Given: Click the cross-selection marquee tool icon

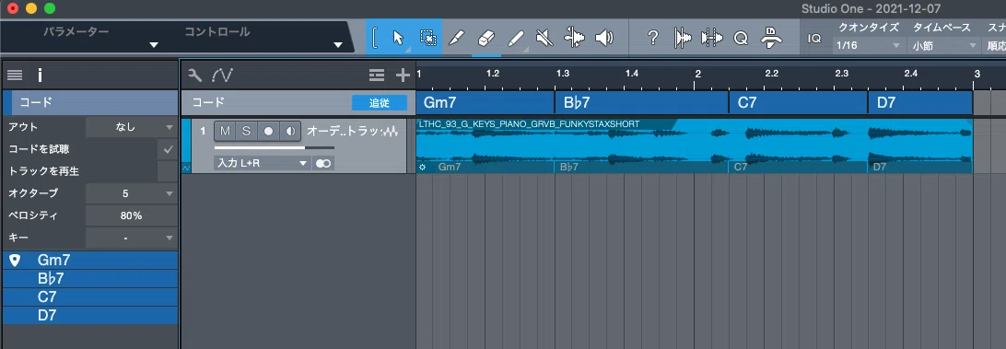Looking at the screenshot, I should (427, 38).
